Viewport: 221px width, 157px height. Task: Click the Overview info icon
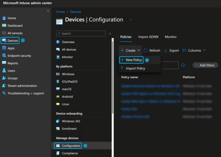pos(58,42)
